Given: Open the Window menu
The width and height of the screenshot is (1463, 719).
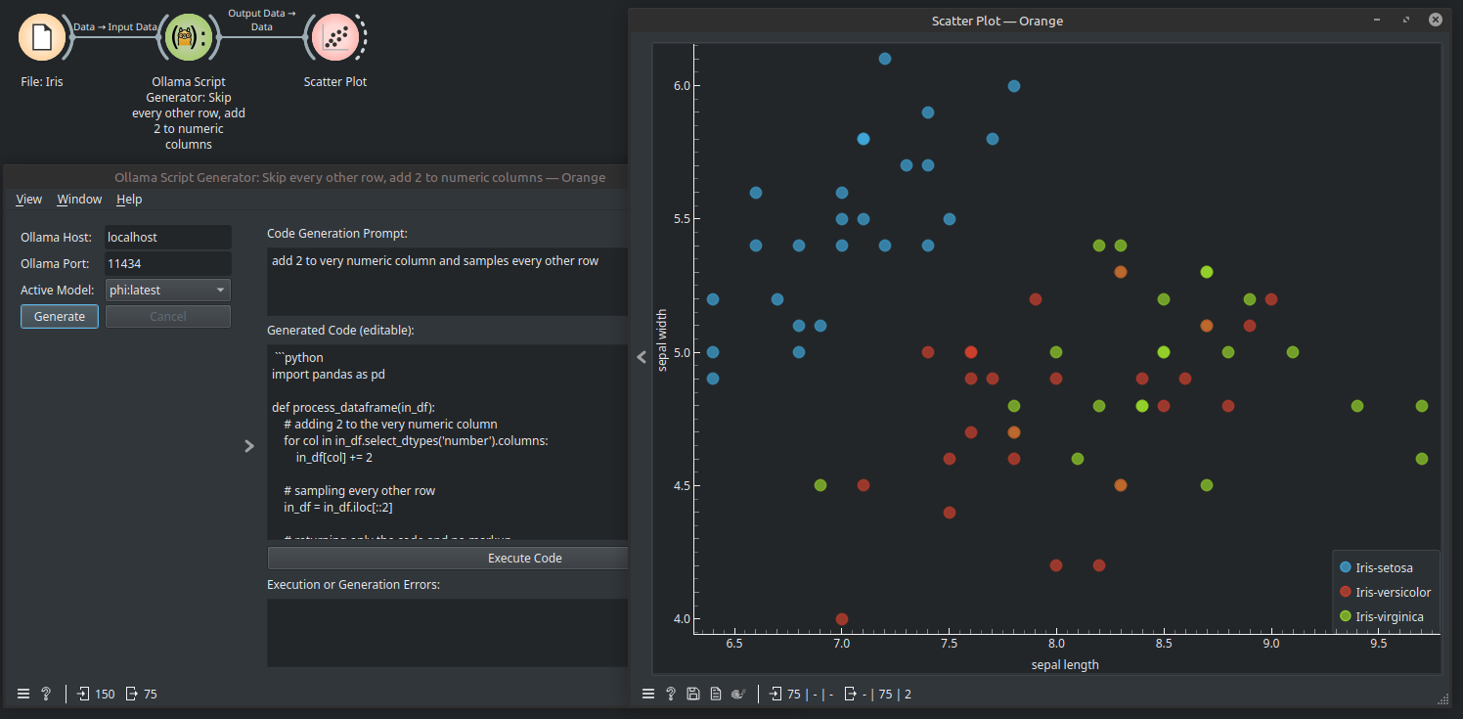Looking at the screenshot, I should pos(79,199).
